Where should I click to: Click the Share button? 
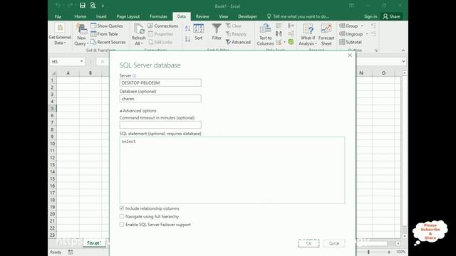pos(392,16)
